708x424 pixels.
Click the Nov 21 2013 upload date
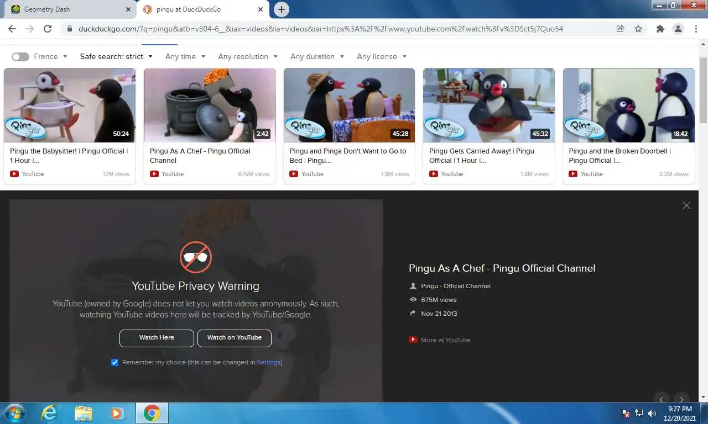(x=439, y=314)
